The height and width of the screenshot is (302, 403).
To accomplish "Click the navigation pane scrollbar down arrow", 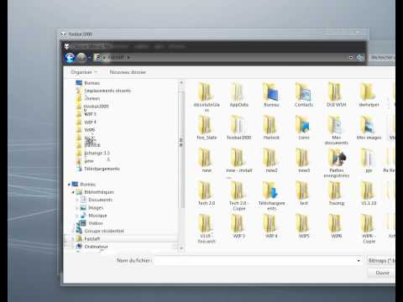I will (181, 248).
